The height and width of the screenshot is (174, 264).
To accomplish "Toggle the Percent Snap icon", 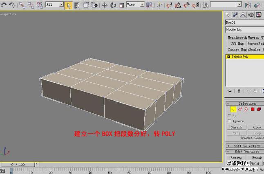I will pos(187,5).
